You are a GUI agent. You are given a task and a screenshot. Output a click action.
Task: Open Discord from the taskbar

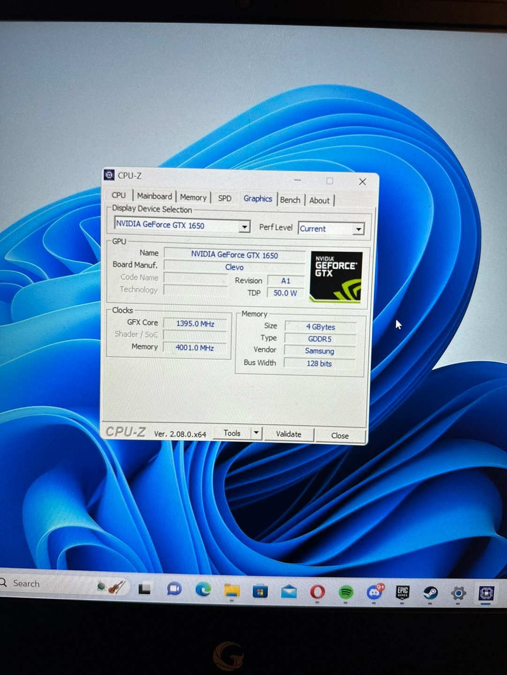click(374, 592)
